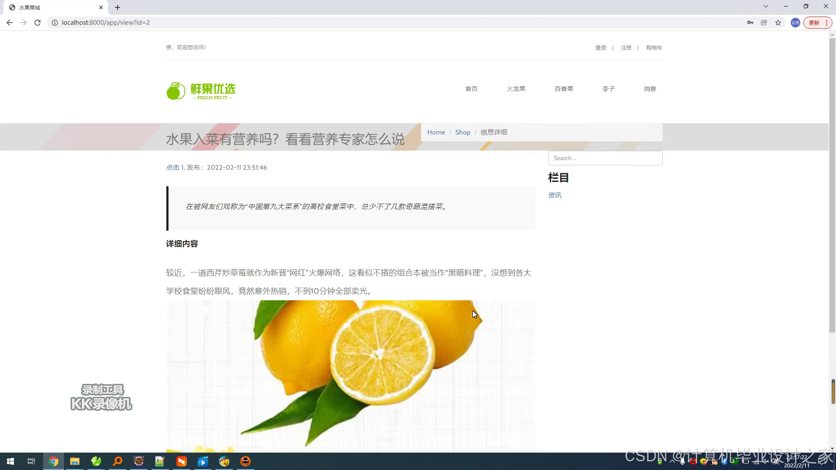Click the Home breadcrumb link

[x=436, y=132]
